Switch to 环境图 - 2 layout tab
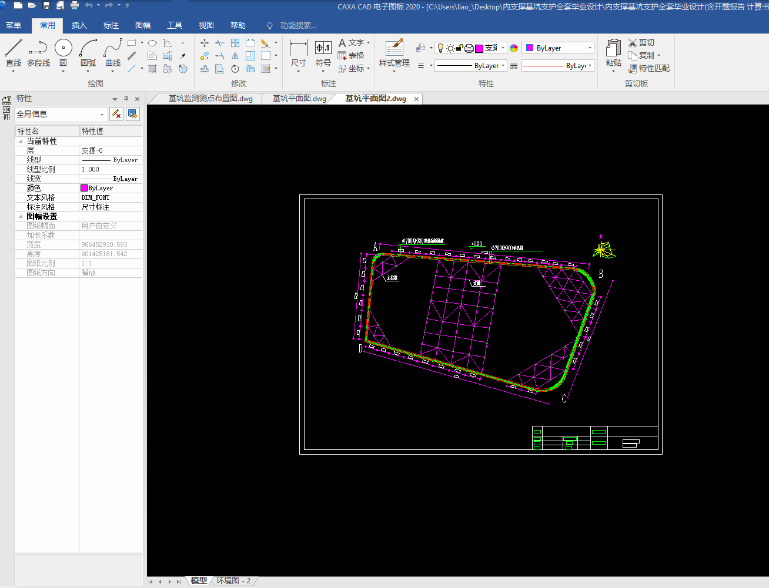Viewport: 769px width, 588px height. pyautogui.click(x=233, y=580)
